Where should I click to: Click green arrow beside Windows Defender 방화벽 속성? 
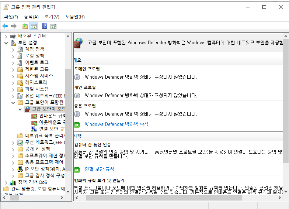point(77,125)
